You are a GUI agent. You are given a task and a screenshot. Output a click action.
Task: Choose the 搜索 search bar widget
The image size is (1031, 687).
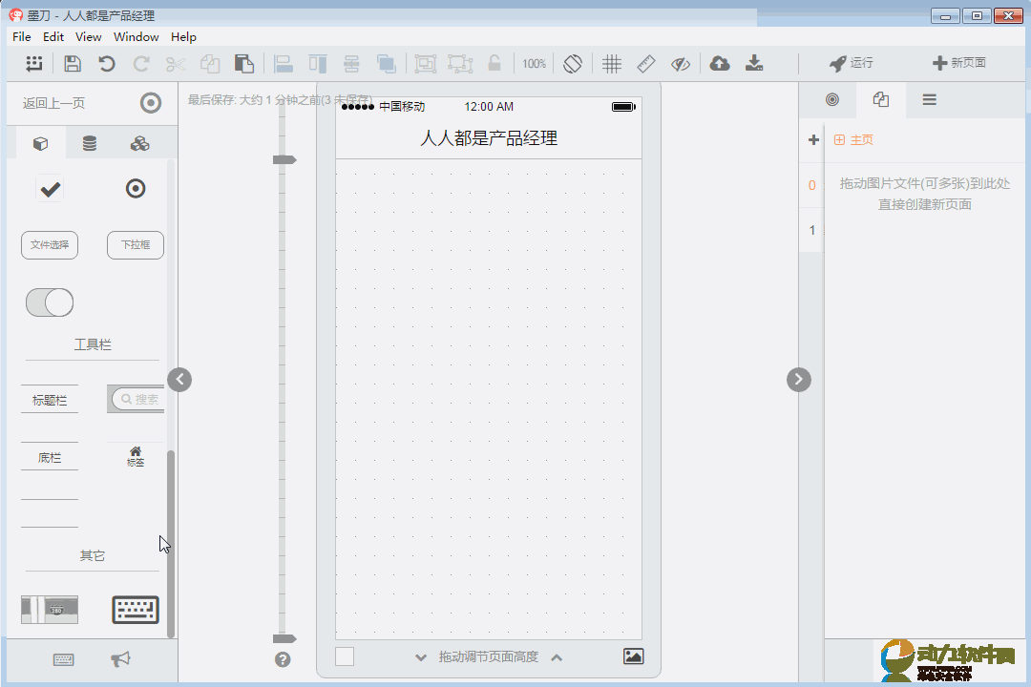click(136, 399)
